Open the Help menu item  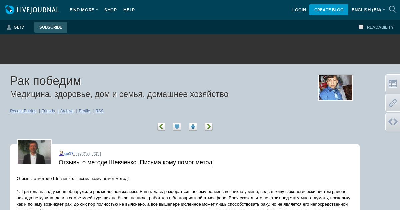pyautogui.click(x=129, y=10)
